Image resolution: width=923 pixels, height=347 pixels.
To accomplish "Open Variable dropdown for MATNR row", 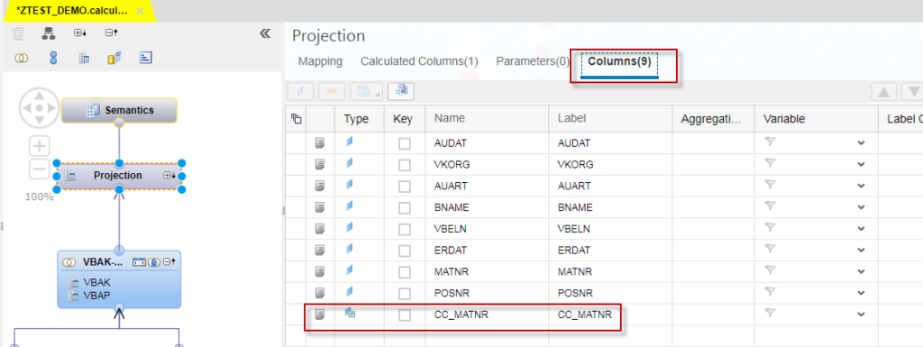I will (861, 271).
